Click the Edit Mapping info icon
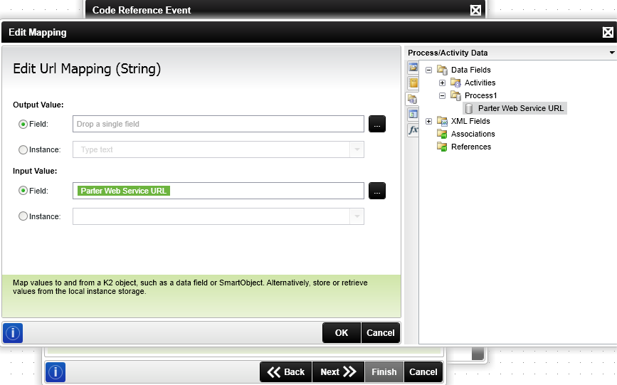Screen dimensions: 617x385 (13, 333)
